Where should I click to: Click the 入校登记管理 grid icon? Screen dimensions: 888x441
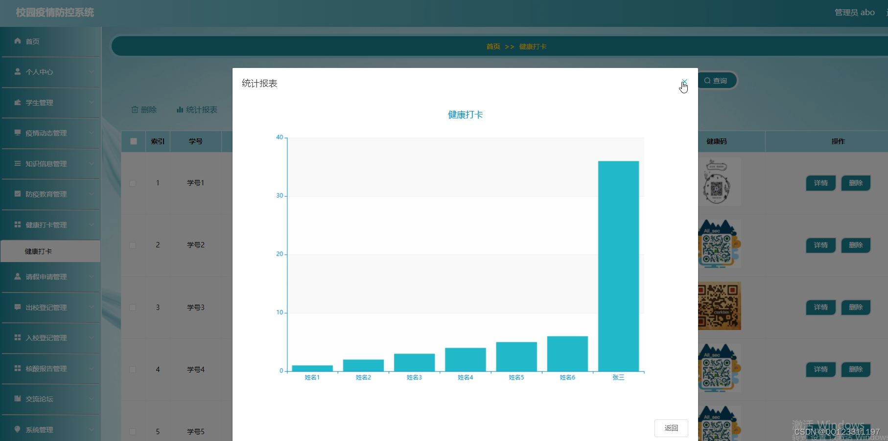coord(18,337)
